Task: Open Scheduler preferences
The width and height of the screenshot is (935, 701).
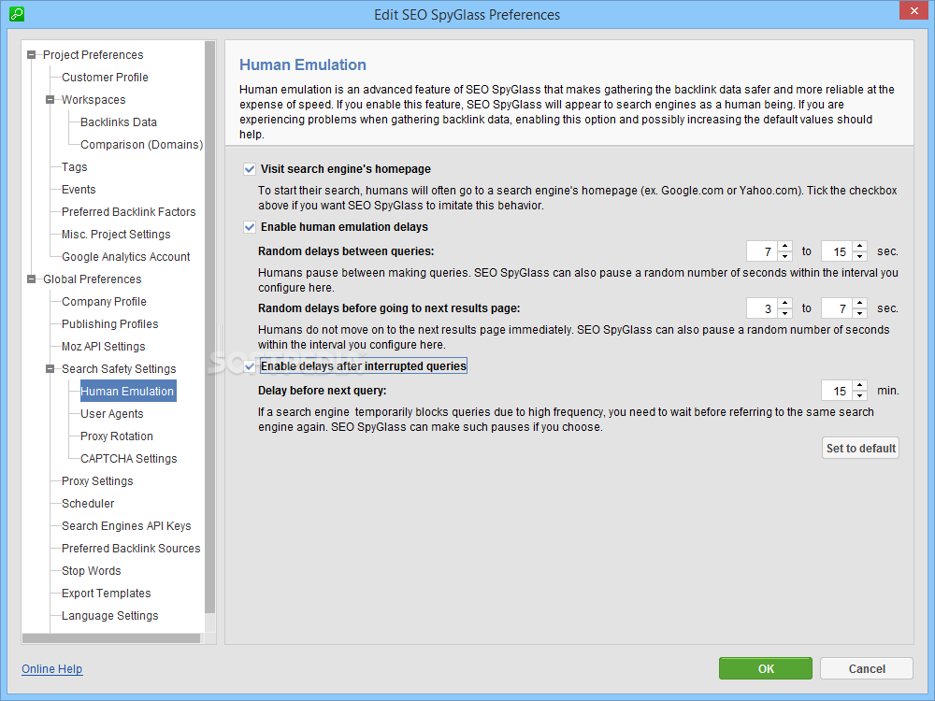Action: 88,504
